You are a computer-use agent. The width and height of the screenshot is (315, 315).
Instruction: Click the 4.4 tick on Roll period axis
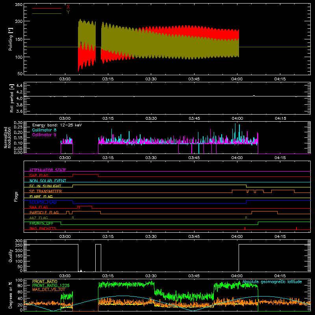19,85
